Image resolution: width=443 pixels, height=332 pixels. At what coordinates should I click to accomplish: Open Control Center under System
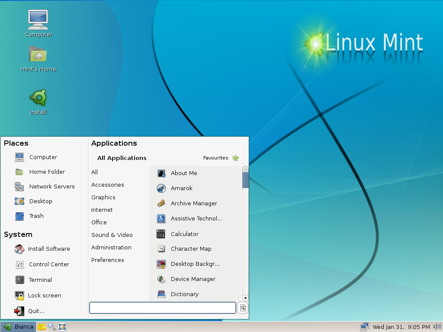42,264
